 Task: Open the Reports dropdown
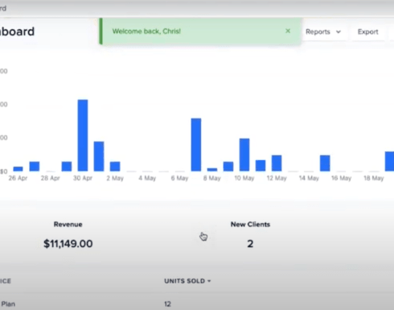323,31
